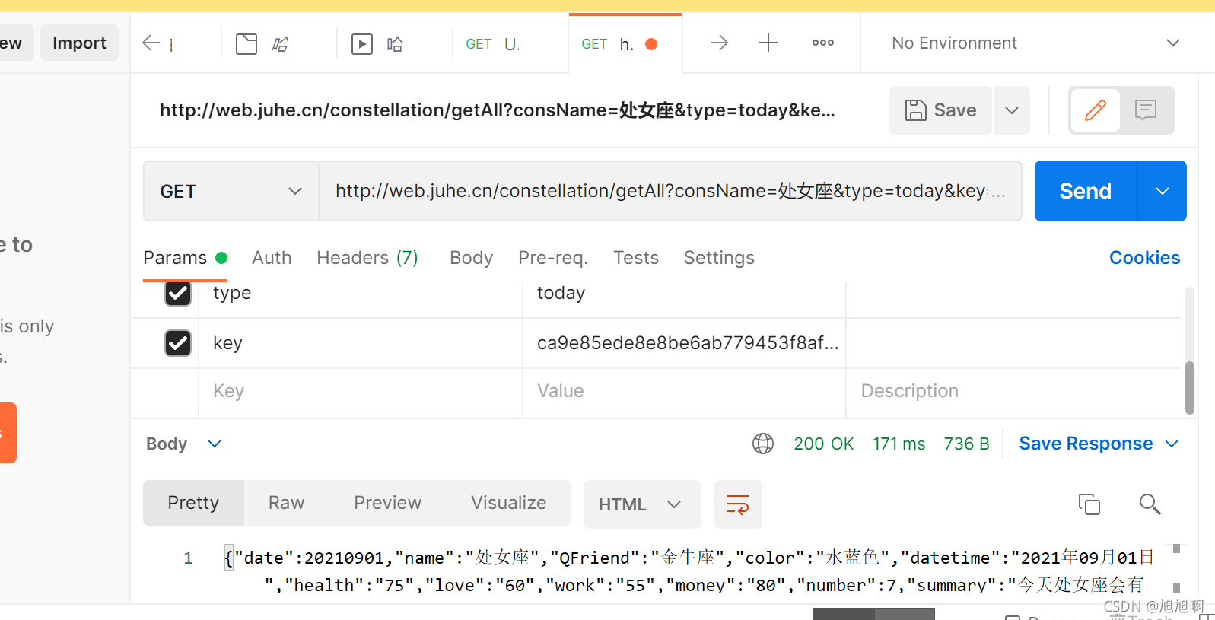Open the Save Response dropdown

[1099, 444]
